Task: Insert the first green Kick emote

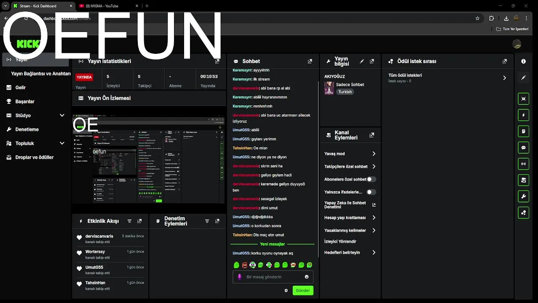Action: [236, 265]
